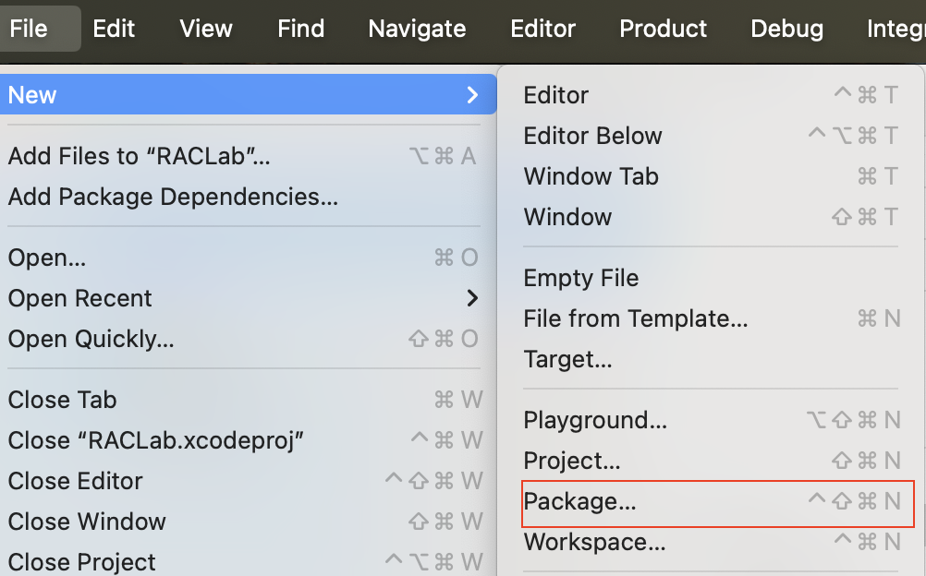Open the Product menu

(x=663, y=29)
